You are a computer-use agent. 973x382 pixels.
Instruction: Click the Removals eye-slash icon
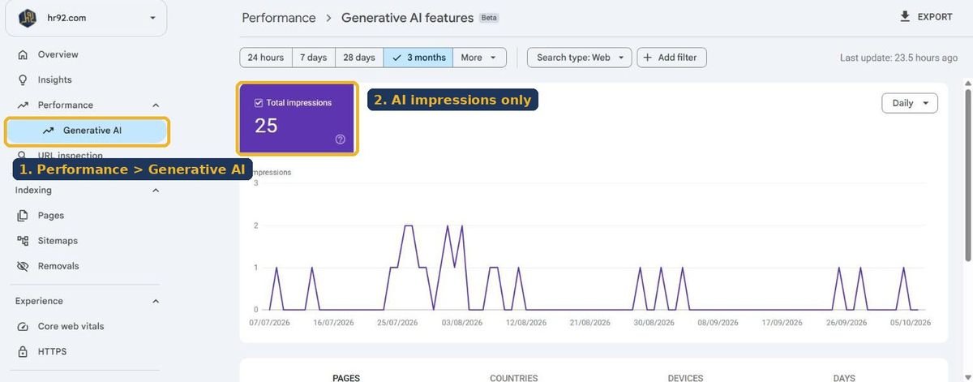coord(23,266)
